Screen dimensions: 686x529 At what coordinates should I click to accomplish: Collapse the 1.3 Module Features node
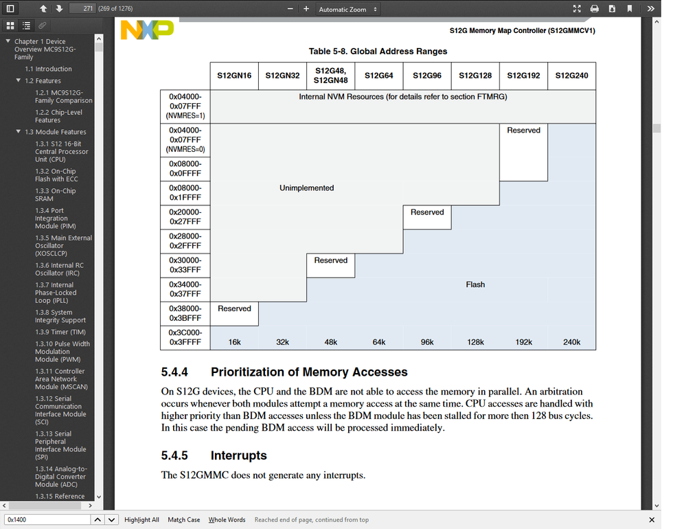[19, 131]
